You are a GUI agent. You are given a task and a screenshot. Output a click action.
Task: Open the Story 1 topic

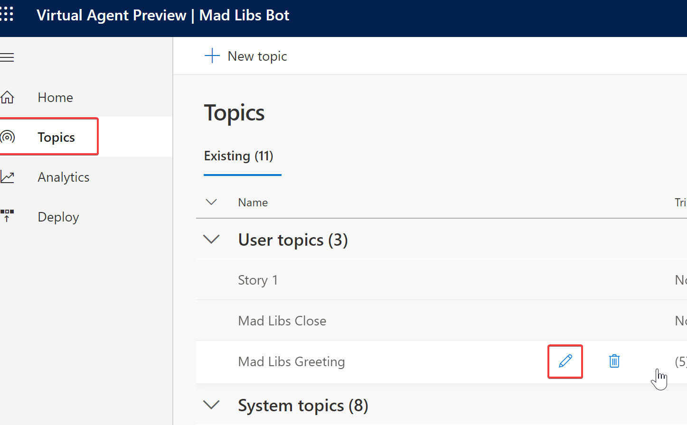[x=258, y=280]
